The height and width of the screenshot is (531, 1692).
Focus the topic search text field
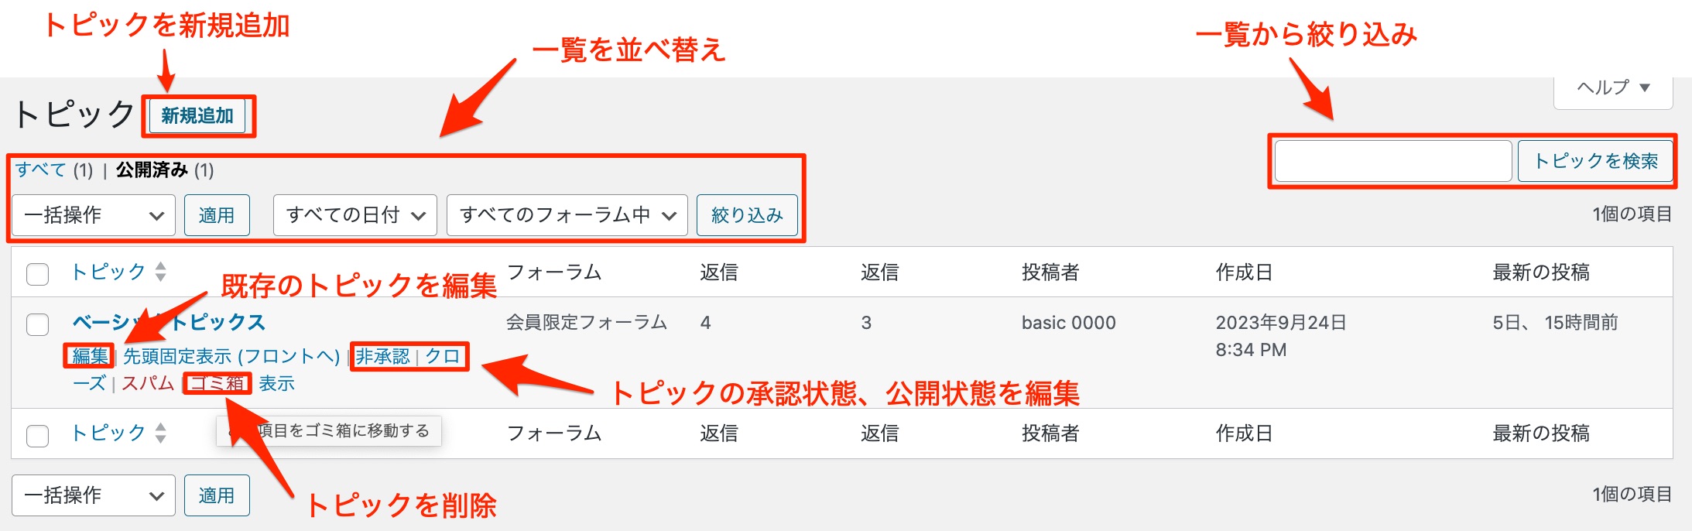tap(1392, 161)
